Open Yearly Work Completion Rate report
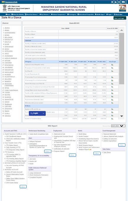 click(x=39, y=134)
